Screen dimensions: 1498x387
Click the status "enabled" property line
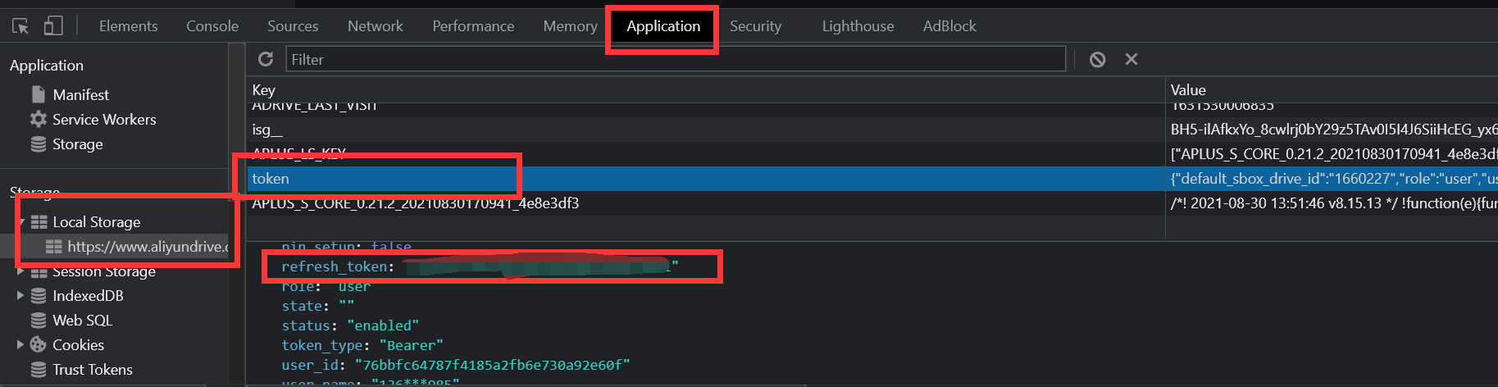coord(350,326)
